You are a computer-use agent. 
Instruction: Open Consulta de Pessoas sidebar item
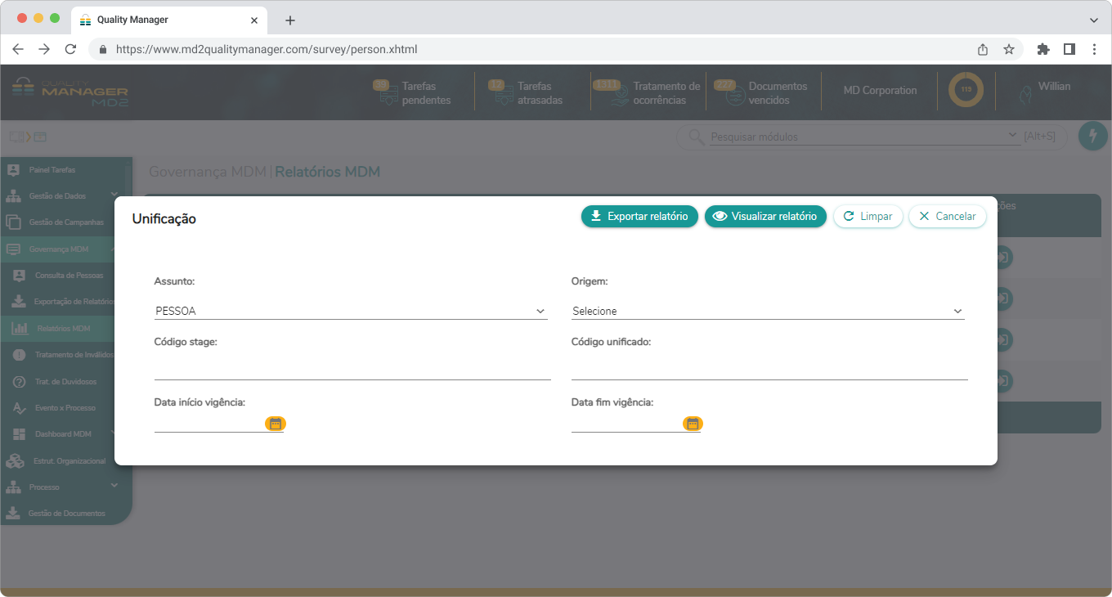(x=69, y=276)
